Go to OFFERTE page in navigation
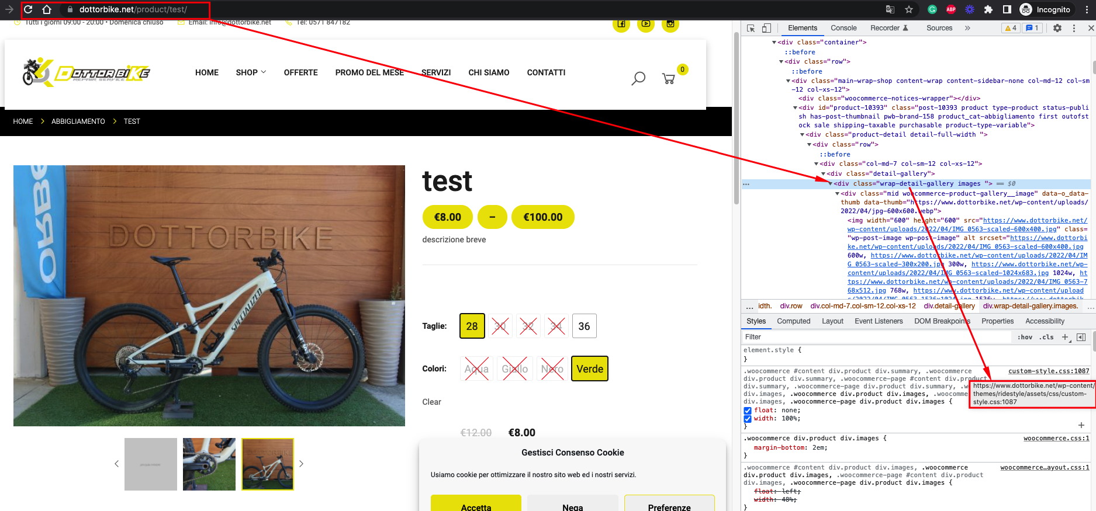 [301, 72]
